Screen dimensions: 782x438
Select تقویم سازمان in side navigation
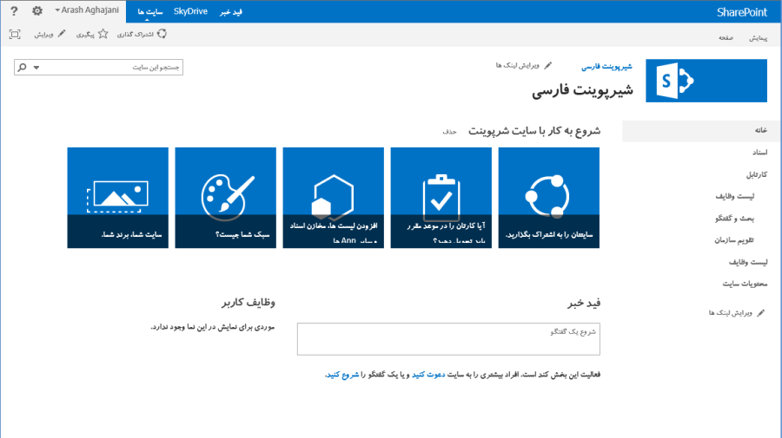coord(734,240)
